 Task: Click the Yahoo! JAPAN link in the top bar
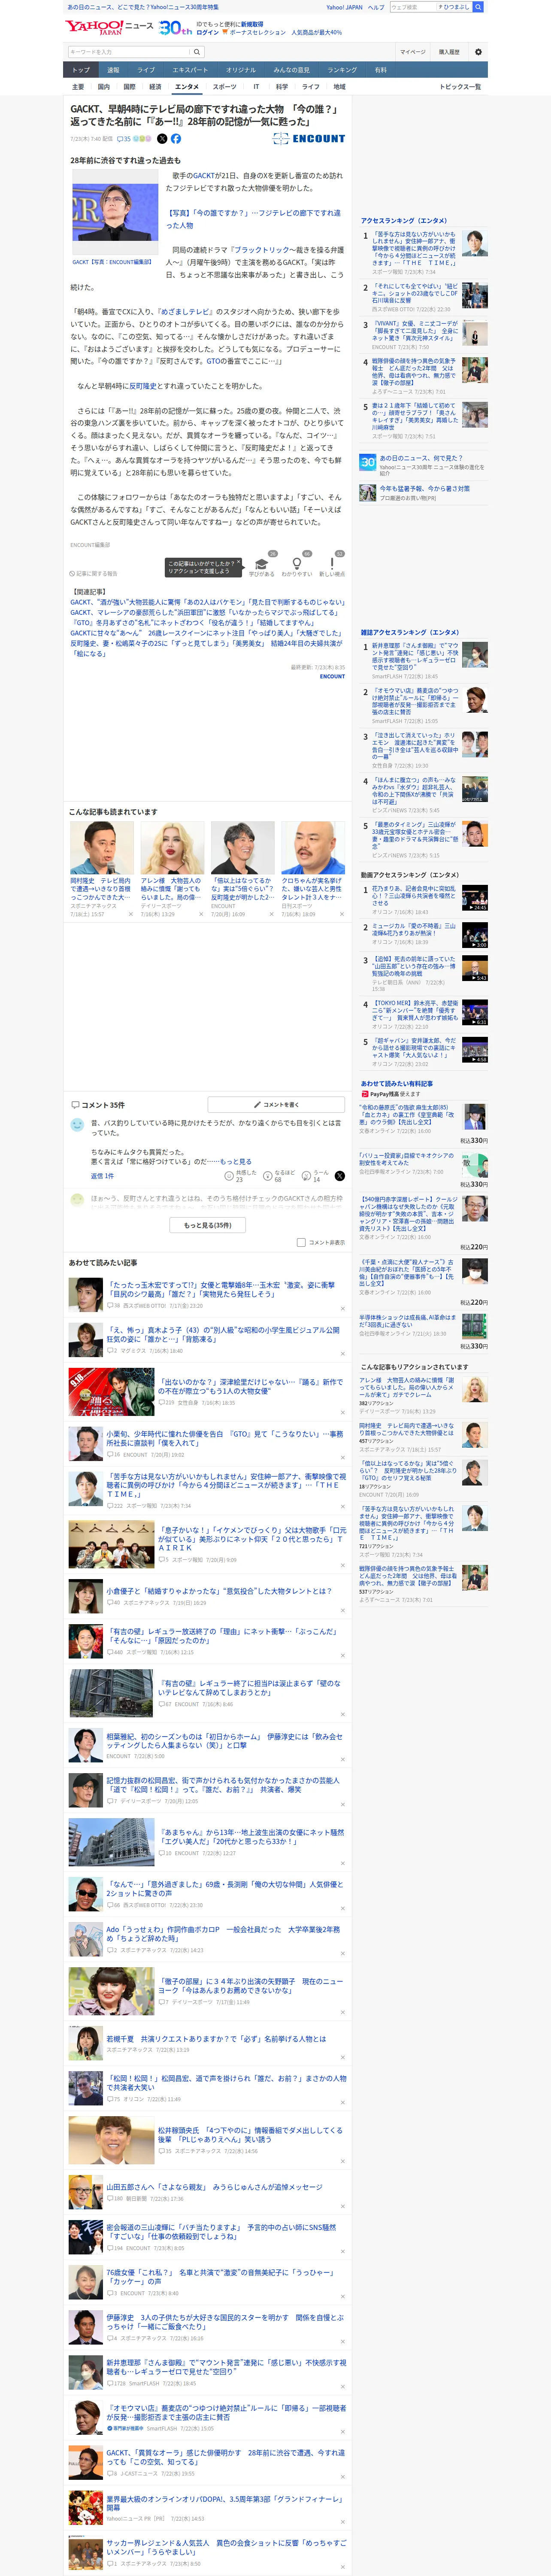344,7
